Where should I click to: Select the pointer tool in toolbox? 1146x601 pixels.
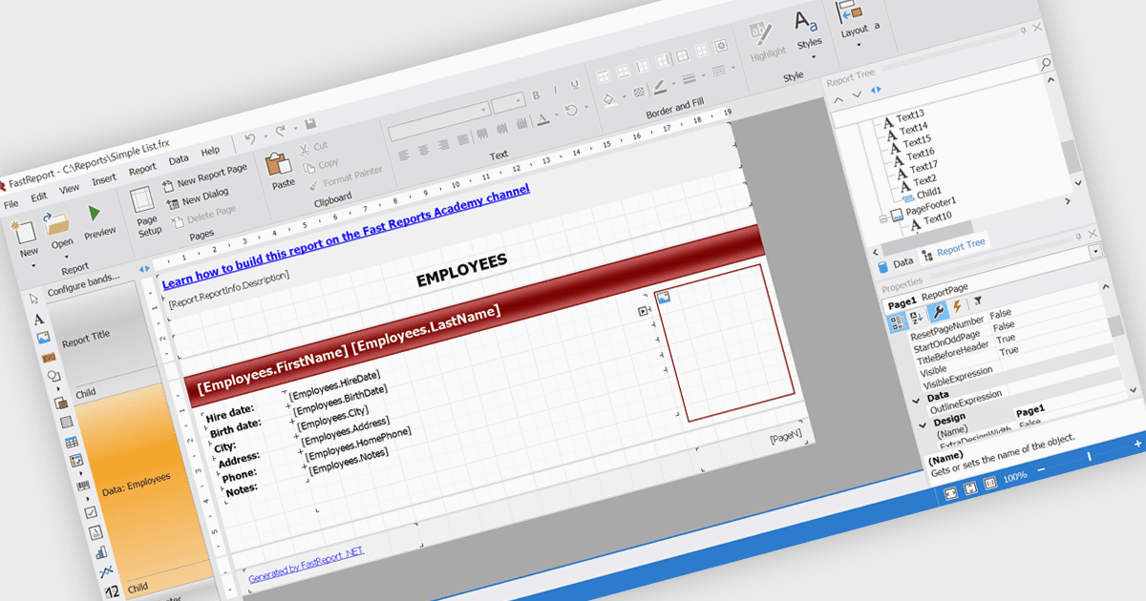pyautogui.click(x=34, y=299)
